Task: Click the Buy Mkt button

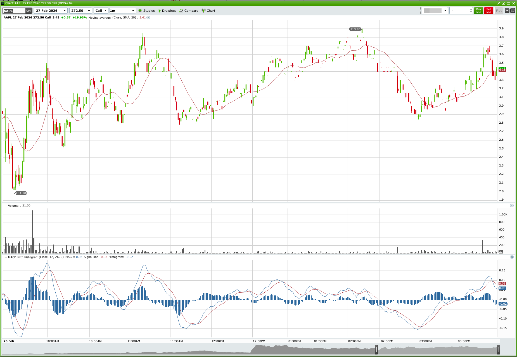Action: coord(479,11)
